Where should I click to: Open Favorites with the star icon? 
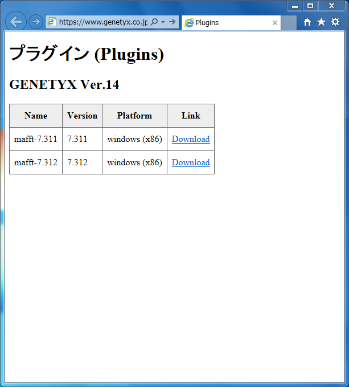point(321,22)
